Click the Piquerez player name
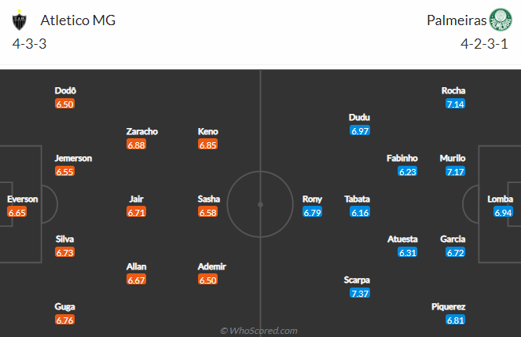The image size is (521, 337). click(448, 306)
